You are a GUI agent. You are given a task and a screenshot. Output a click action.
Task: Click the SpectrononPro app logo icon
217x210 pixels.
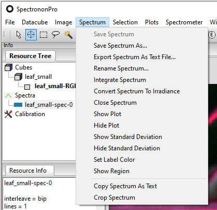[x=10, y=9]
